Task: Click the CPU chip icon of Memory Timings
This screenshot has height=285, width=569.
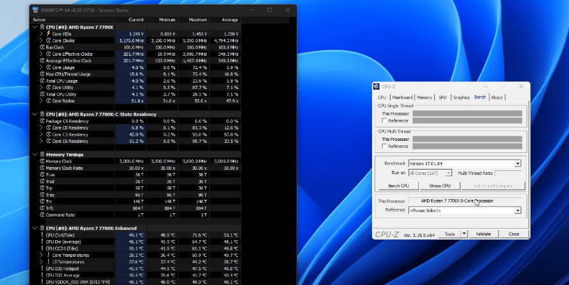Action: (42, 154)
